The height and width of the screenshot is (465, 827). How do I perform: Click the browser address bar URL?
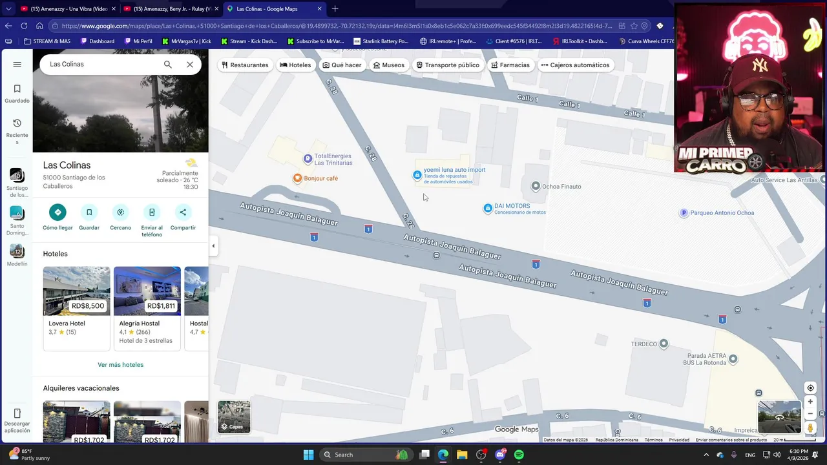point(337,26)
